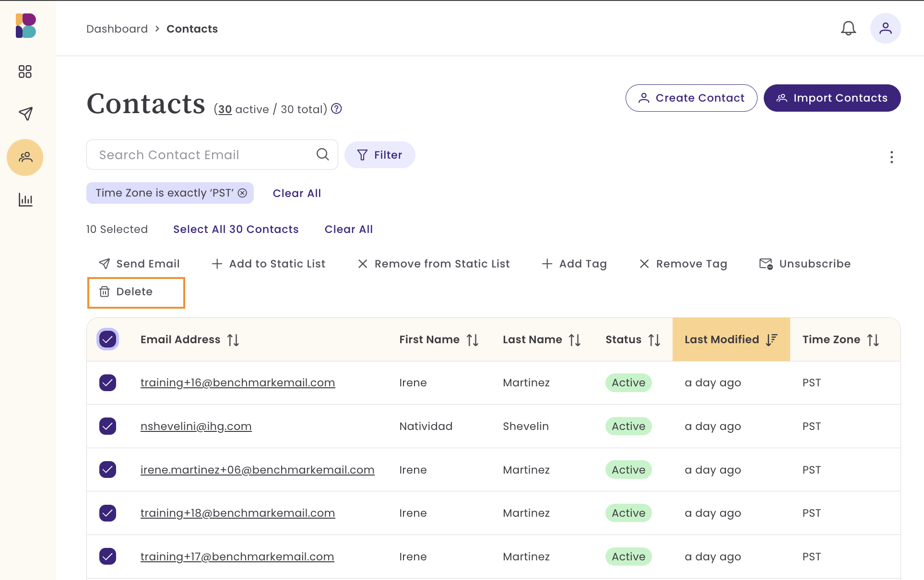
Task: Open the reports bar-chart sidebar icon
Action: tap(25, 199)
